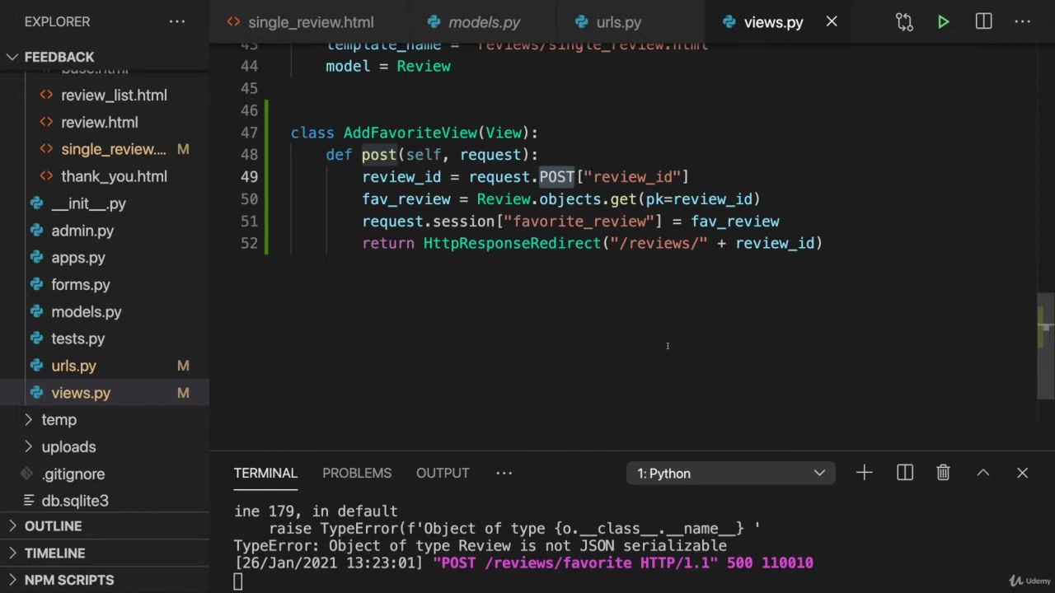1055x593 pixels.
Task: Click the open changes compare icon
Action: coord(904,22)
